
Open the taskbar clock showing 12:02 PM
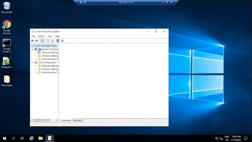click(x=236, y=138)
